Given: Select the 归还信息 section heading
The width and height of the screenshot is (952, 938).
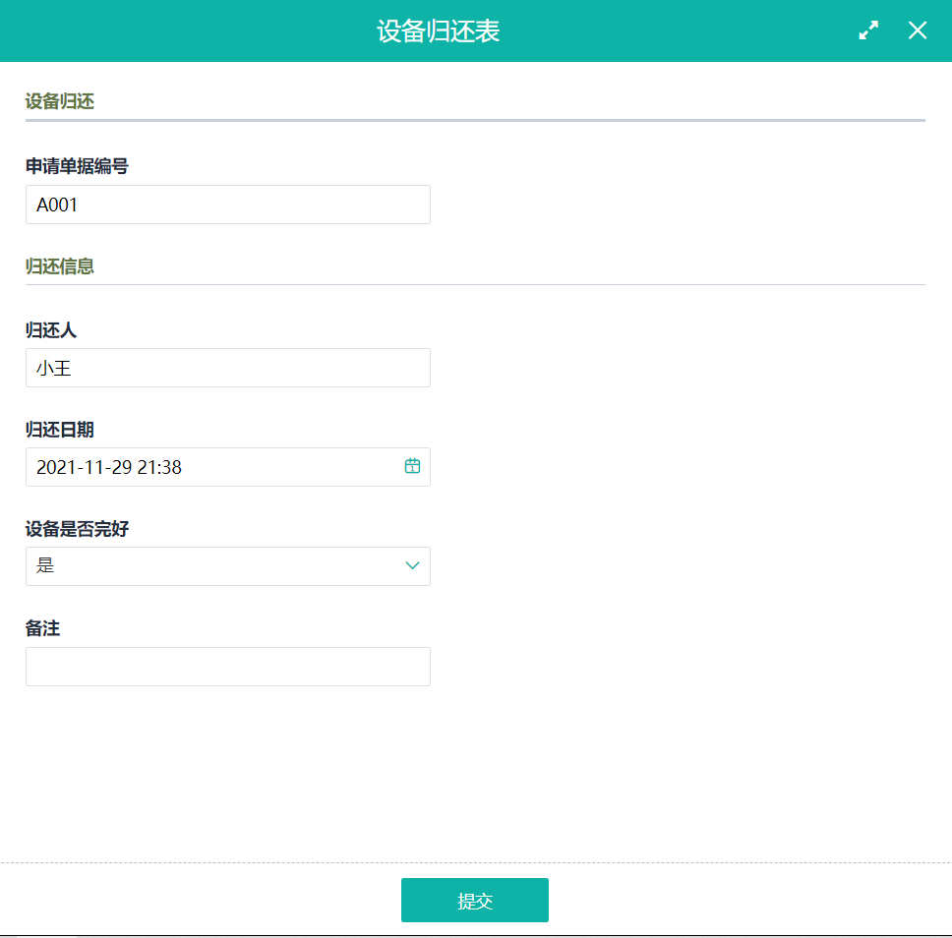Looking at the screenshot, I should [x=60, y=266].
